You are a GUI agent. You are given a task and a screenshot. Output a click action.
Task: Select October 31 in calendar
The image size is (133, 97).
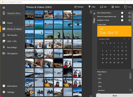pos(122,63)
